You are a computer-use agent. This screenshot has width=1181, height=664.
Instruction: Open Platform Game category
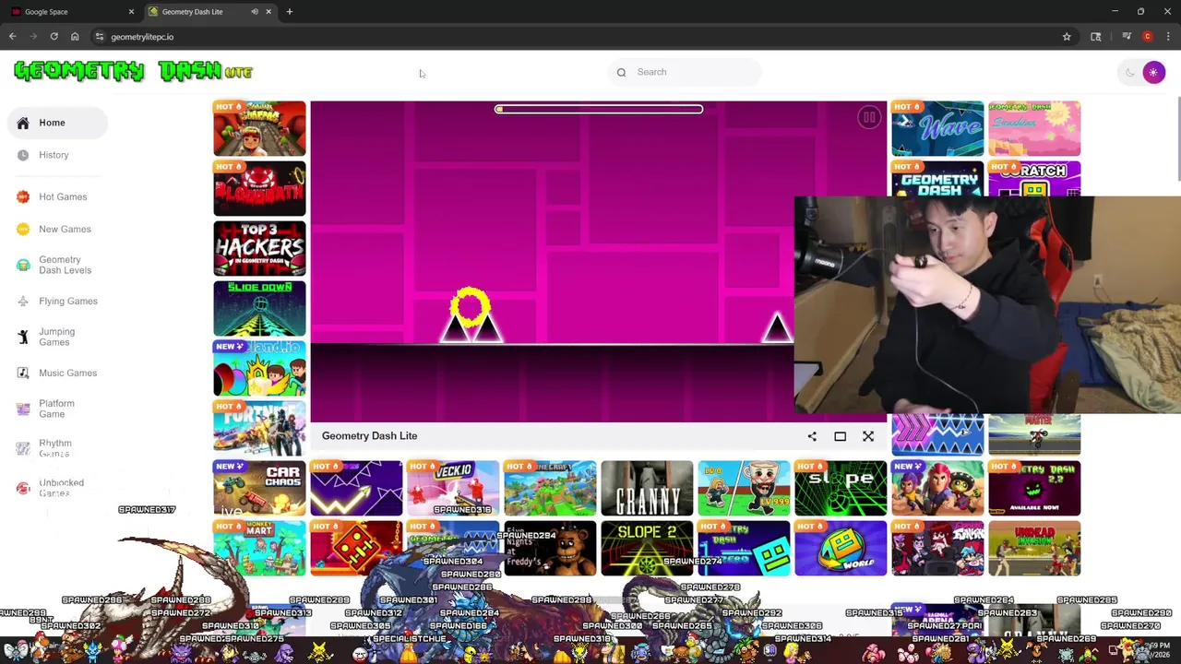(x=57, y=409)
